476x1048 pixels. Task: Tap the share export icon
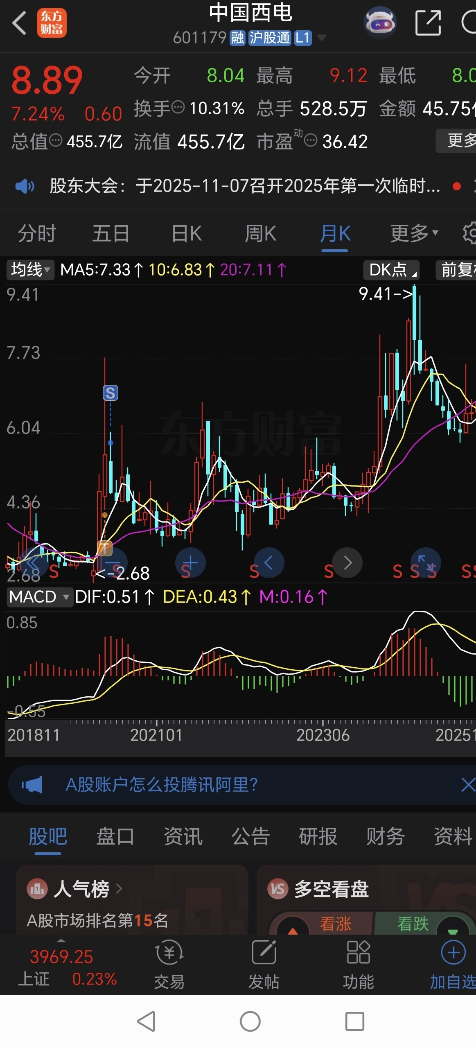[x=428, y=23]
